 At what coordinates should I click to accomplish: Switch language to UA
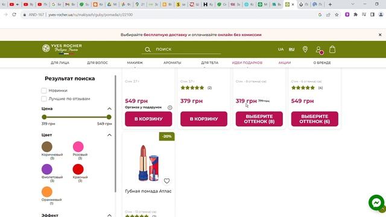coord(280,49)
